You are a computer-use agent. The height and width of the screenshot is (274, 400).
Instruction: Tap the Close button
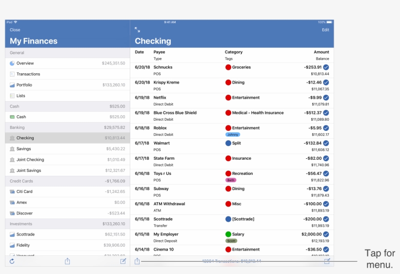(x=15, y=30)
